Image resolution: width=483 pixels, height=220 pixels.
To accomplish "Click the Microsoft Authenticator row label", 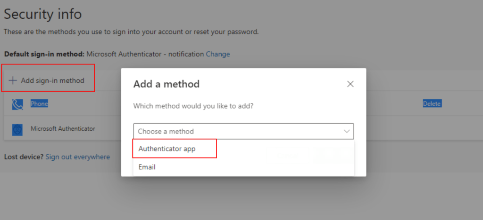I will point(63,128).
